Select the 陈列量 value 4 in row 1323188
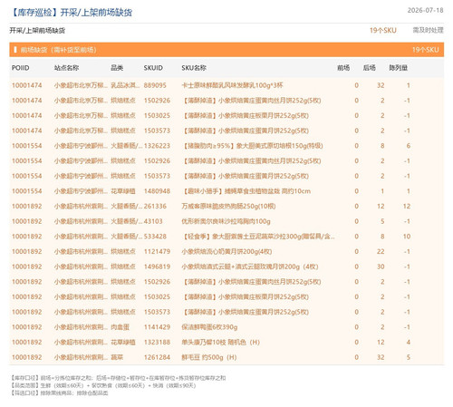The width and height of the screenshot is (453, 407). point(408,342)
